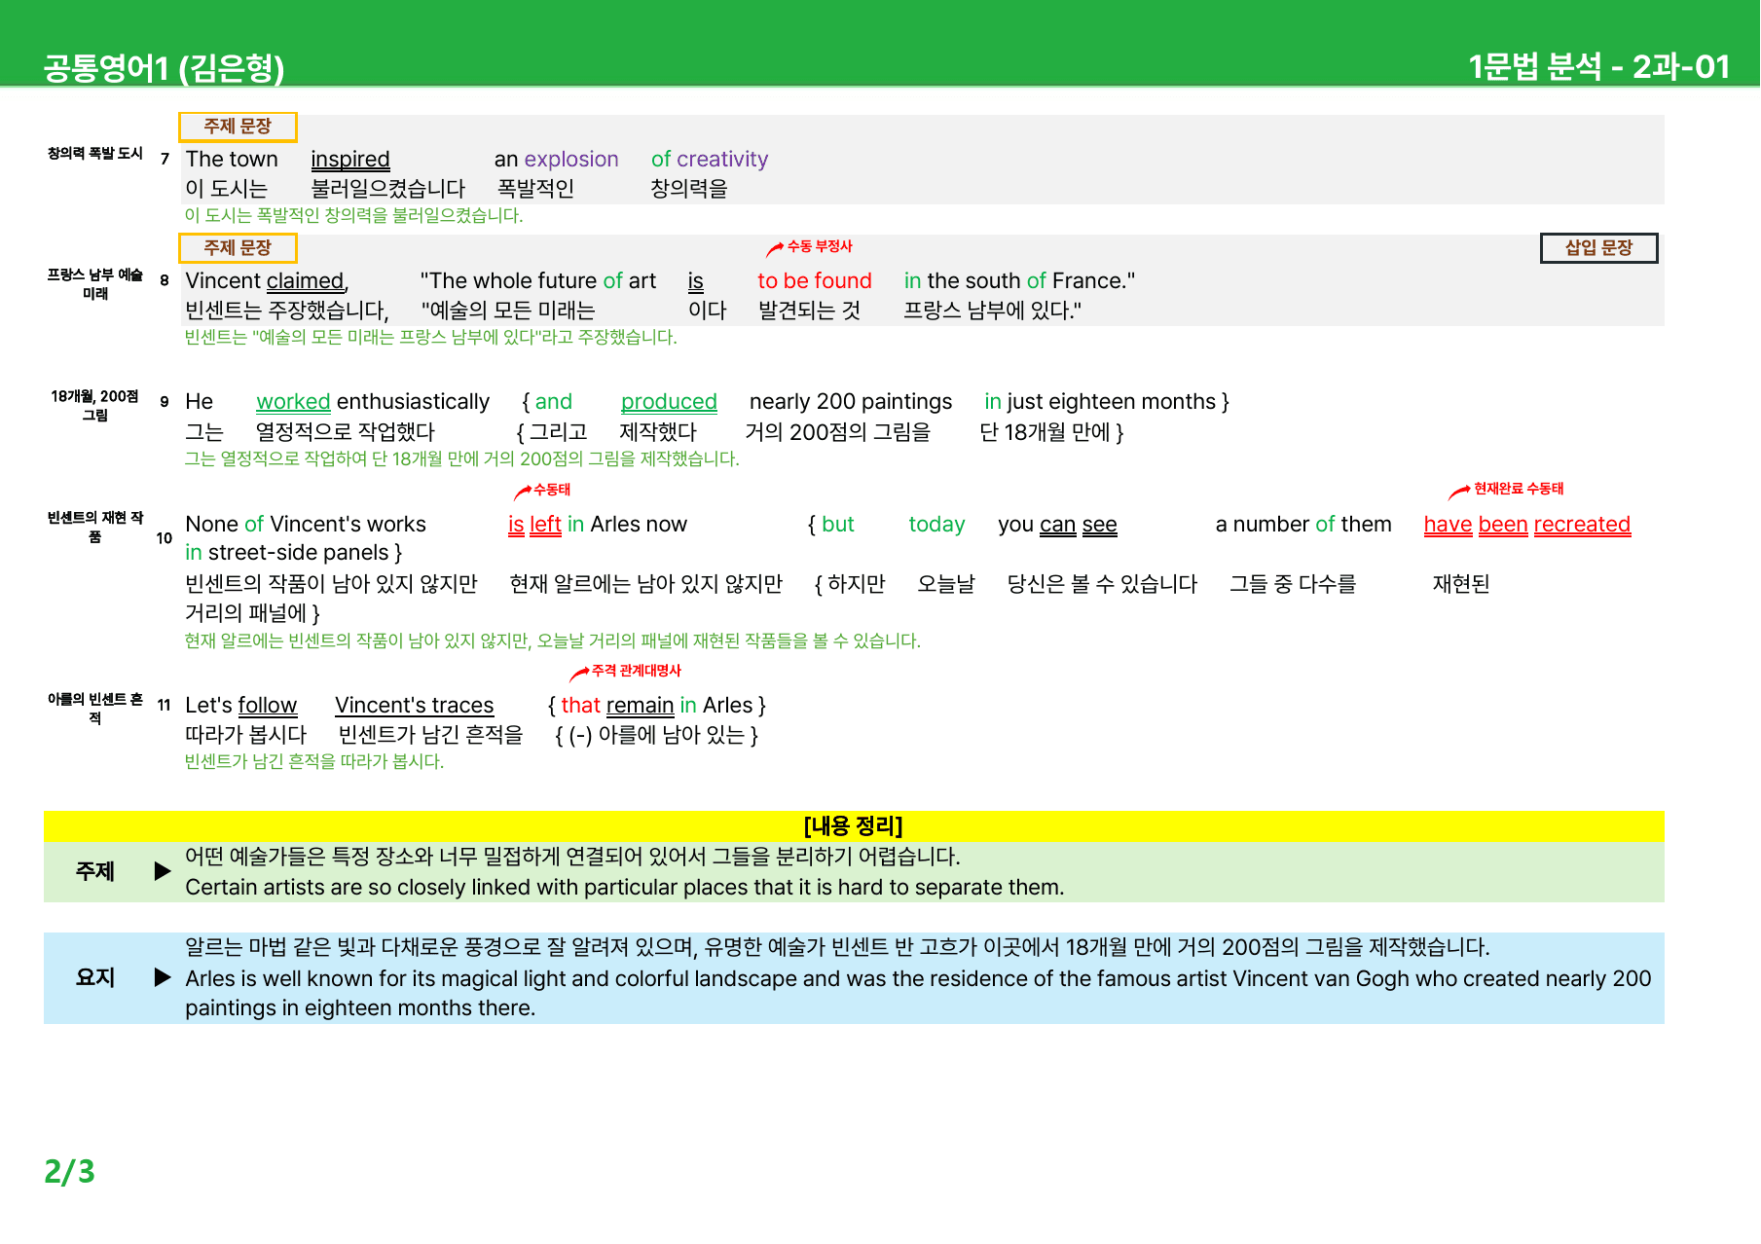This screenshot has width=1761, height=1244.
Task: Click the 주제 문장 label above sentence 8
Action: point(238,248)
